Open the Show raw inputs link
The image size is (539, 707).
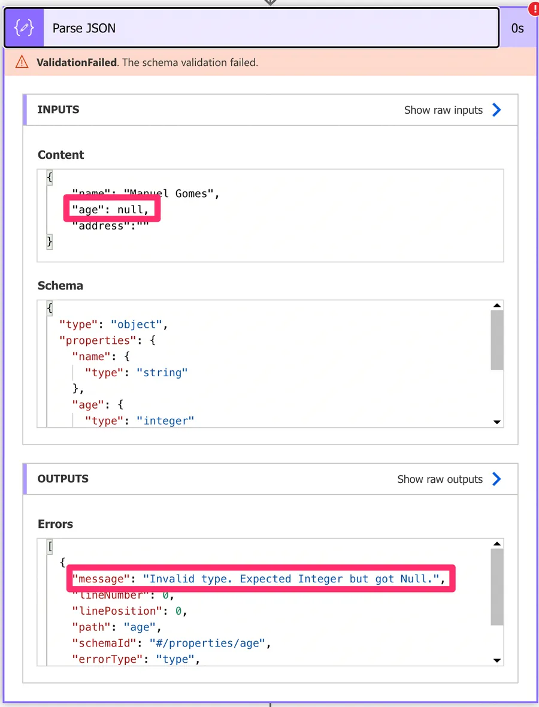click(x=443, y=110)
